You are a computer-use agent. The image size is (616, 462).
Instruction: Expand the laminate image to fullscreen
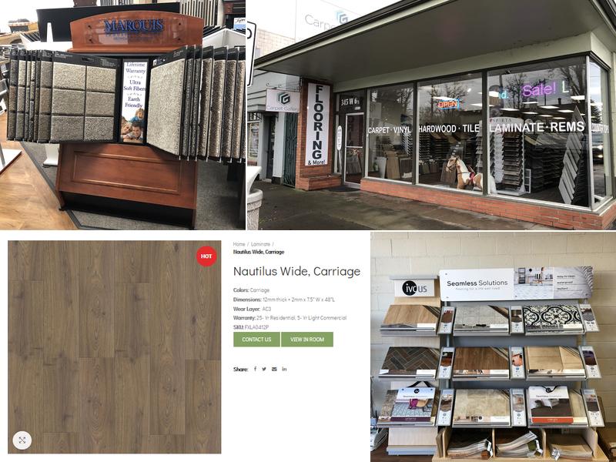click(22, 440)
